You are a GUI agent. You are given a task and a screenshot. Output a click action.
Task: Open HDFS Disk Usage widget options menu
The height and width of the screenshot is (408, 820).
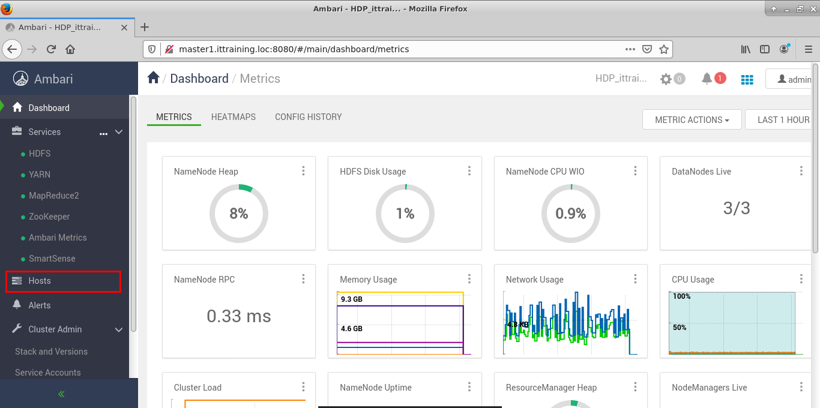tap(469, 171)
